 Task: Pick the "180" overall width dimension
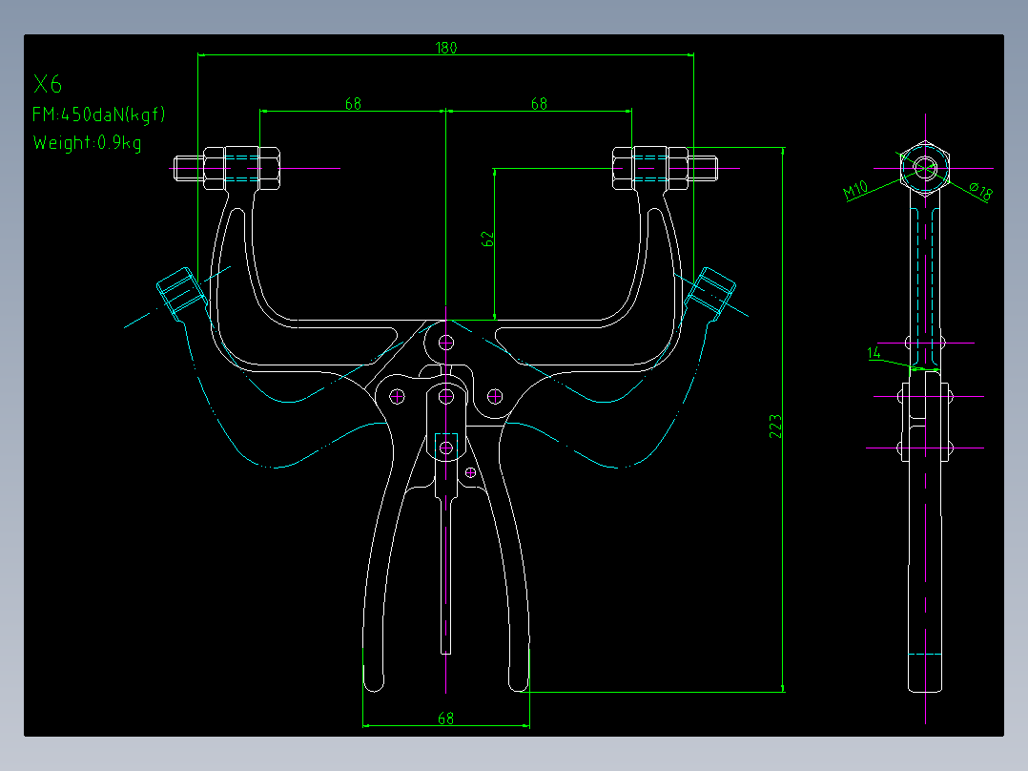click(x=446, y=48)
